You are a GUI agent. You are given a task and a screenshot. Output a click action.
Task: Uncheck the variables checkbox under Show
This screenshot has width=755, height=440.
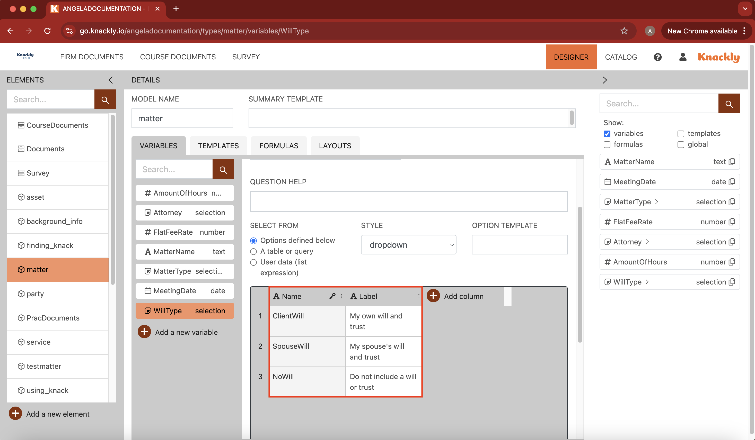(x=607, y=134)
